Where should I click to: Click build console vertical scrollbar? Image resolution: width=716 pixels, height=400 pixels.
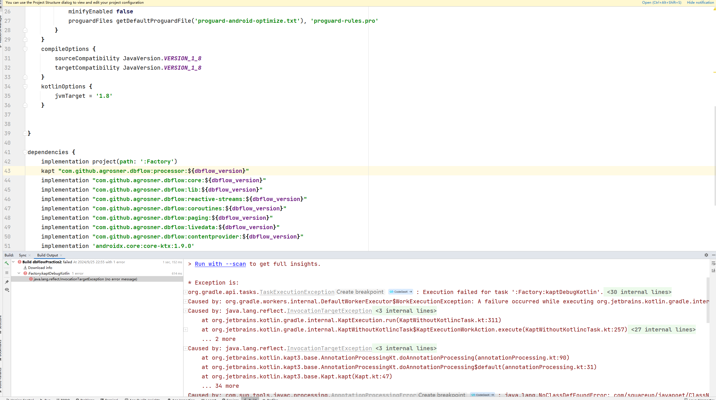pyautogui.click(x=708, y=300)
